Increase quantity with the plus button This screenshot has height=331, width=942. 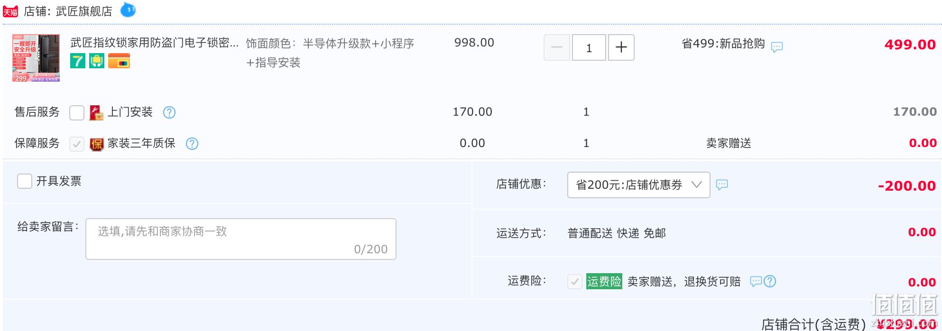[621, 47]
